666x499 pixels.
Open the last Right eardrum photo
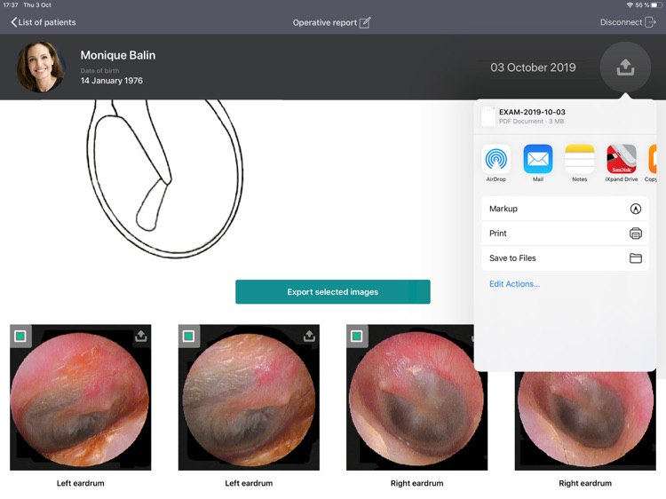(x=585, y=421)
